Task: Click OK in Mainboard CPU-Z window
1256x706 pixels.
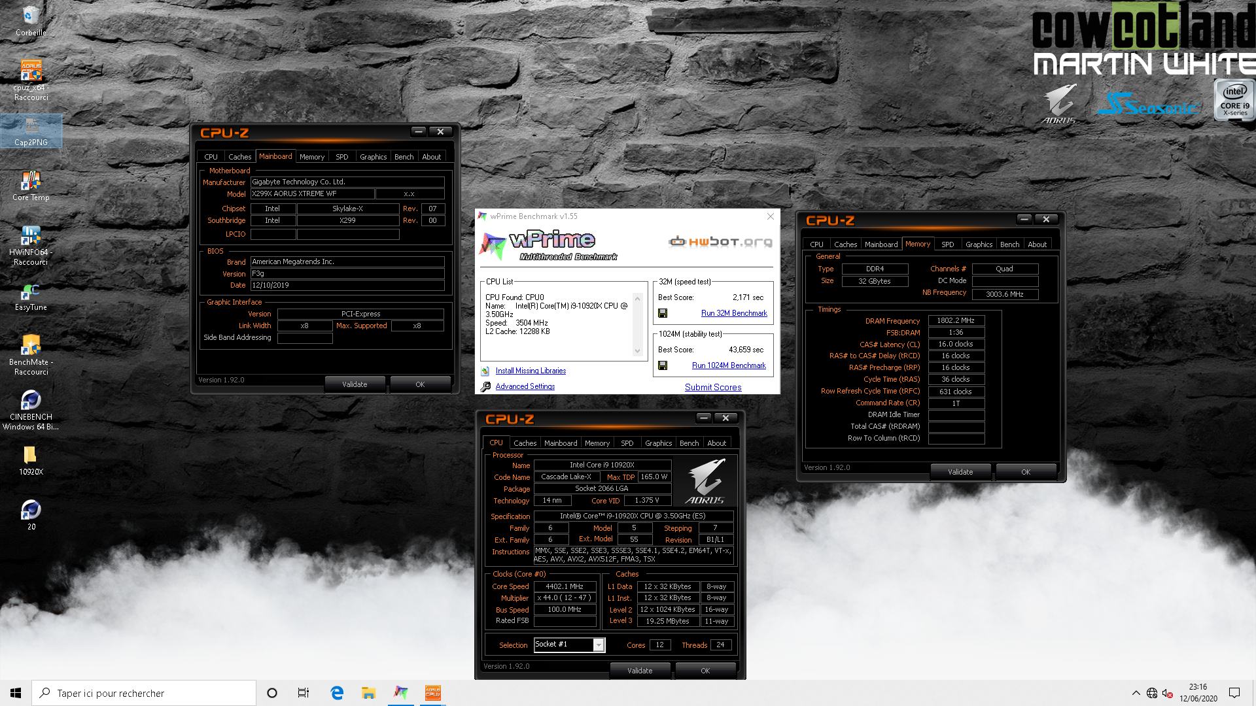Action: coord(420,384)
